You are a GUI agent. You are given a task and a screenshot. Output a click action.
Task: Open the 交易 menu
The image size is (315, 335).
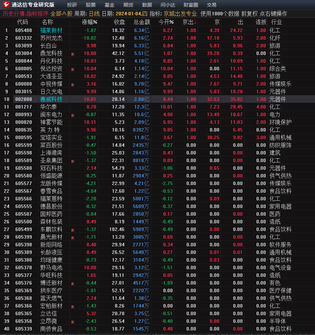[212, 5]
